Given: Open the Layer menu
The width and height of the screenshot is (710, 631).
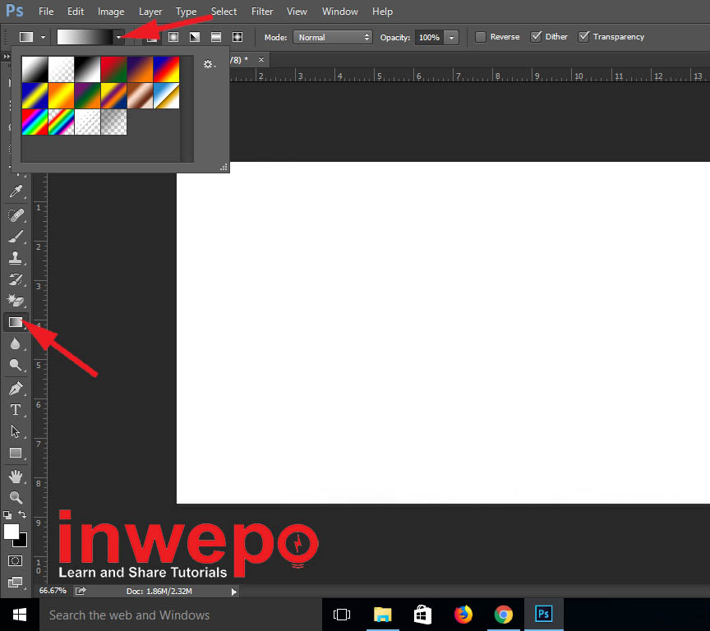Looking at the screenshot, I should [x=150, y=12].
